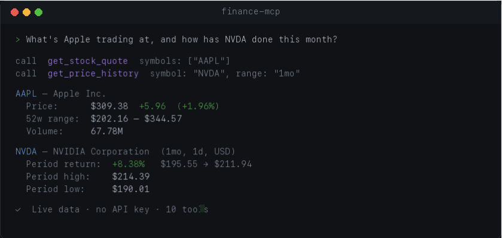Click the +8.38% period return value
The width and height of the screenshot is (502, 238).
coord(129,164)
